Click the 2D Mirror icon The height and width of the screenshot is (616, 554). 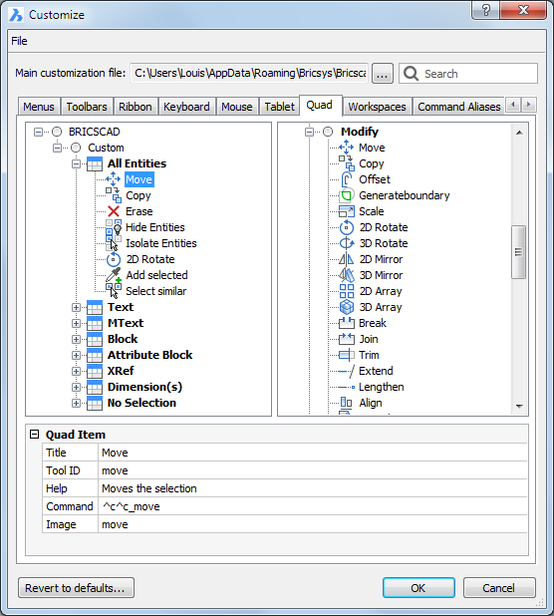tap(347, 259)
